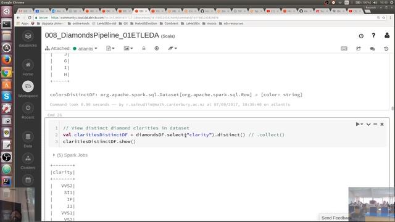The height and width of the screenshot is (222, 395).
Task: Open the run cell dropdown arrow
Action: point(362,124)
